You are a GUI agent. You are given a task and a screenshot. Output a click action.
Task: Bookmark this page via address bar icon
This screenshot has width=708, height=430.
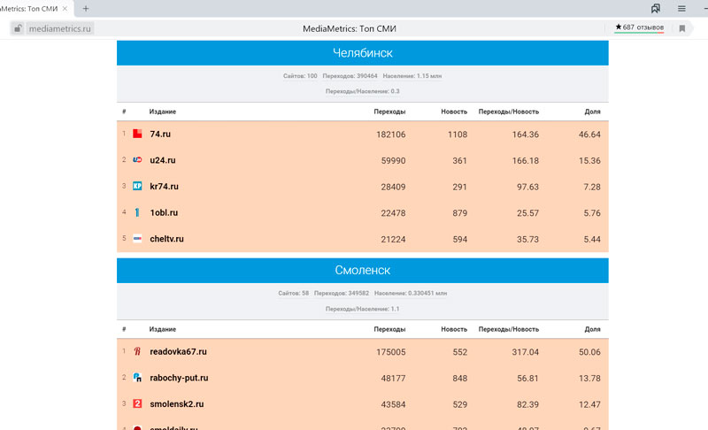click(682, 28)
